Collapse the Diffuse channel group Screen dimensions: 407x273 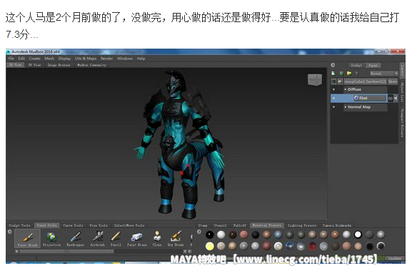pyautogui.click(x=346, y=89)
